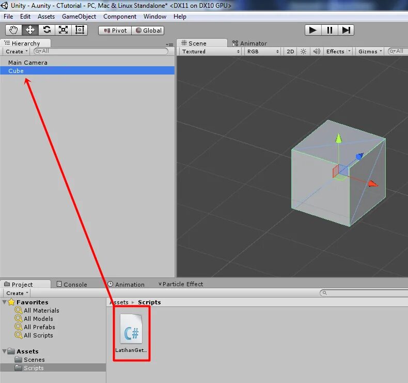
Task: Open the File menu
Action: click(8, 17)
